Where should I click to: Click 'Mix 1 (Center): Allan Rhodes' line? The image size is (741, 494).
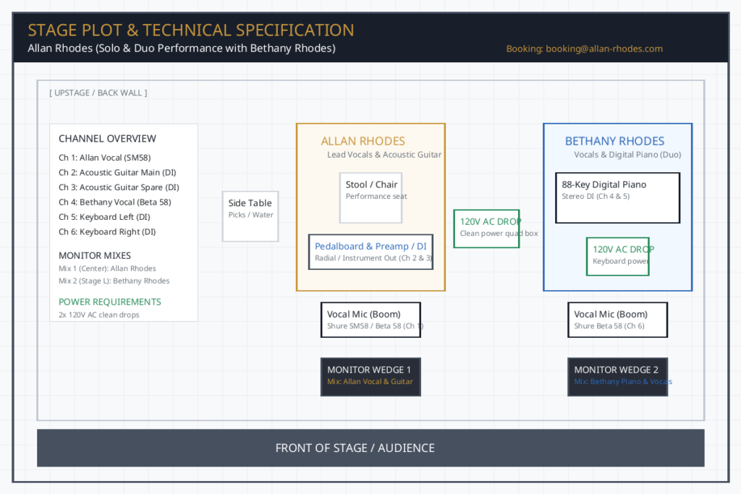(107, 268)
